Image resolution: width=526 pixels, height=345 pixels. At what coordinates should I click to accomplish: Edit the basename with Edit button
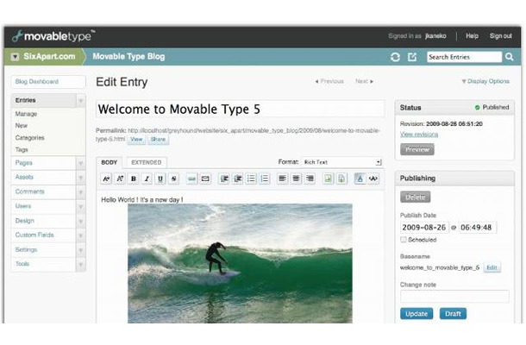(492, 267)
